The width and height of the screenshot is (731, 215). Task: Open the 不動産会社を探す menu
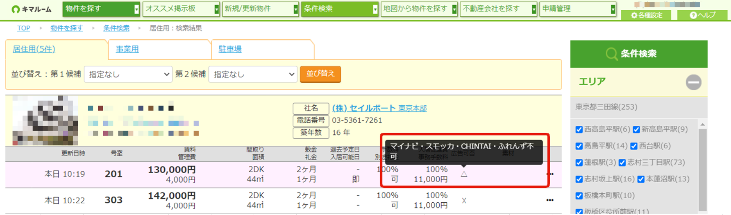point(498,9)
